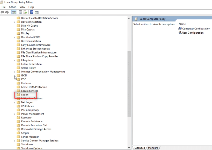This screenshot has height=150, width=212.
Task: Expand the Internet Communication Management node
Action: click(x=14, y=72)
